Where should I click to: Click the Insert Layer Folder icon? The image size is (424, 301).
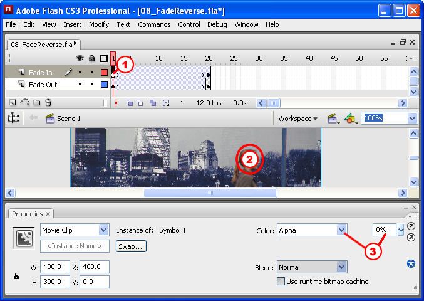pyautogui.click(x=37, y=102)
